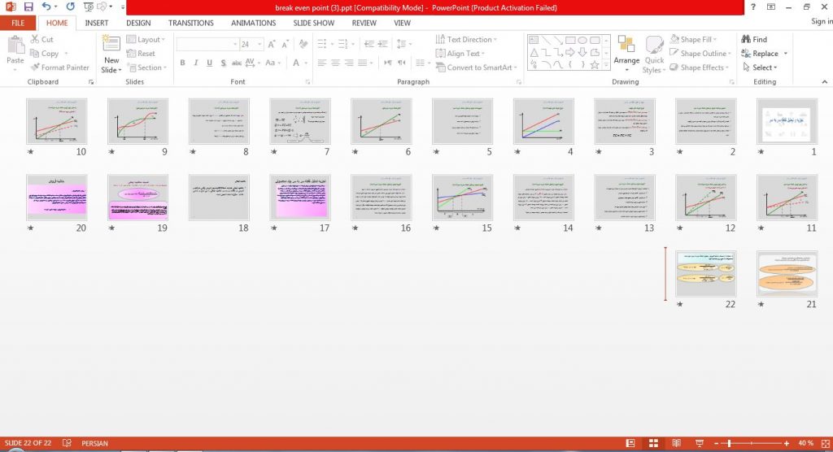The image size is (833, 452).
Task: Open the FILE menu tab
Action: pyautogui.click(x=18, y=23)
